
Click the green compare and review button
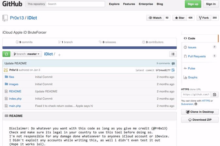pyautogui.click(x=6, y=54)
